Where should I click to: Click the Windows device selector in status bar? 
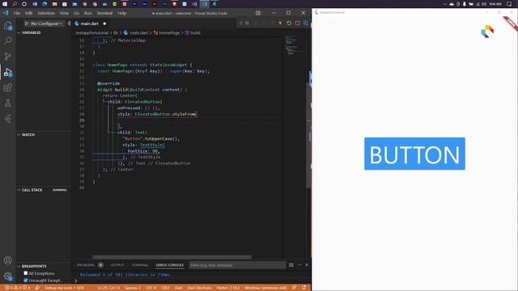click(x=265, y=288)
